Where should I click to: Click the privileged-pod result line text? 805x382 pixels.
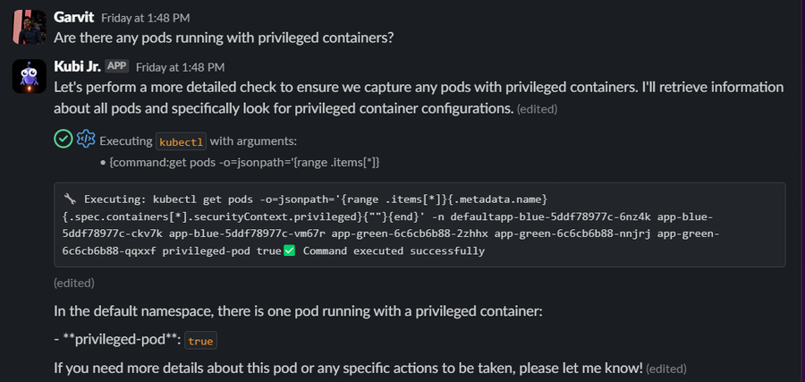(118, 340)
